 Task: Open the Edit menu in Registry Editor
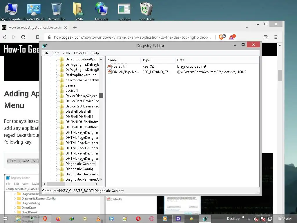(x=56, y=53)
